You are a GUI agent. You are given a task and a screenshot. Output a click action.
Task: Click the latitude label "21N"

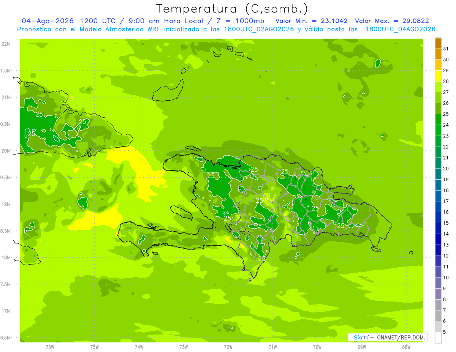(6, 98)
